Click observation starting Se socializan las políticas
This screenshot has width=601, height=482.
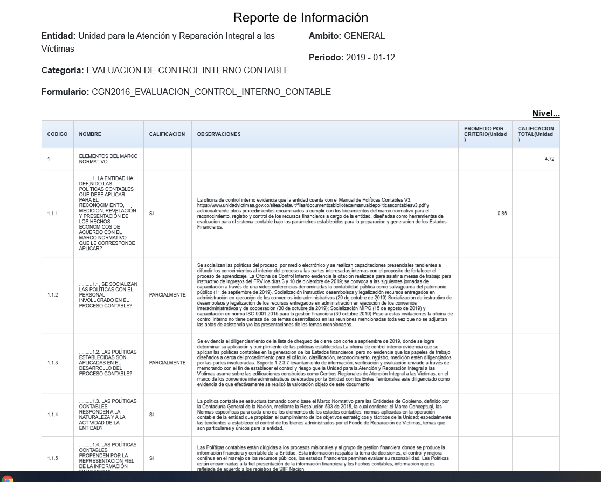(324, 295)
